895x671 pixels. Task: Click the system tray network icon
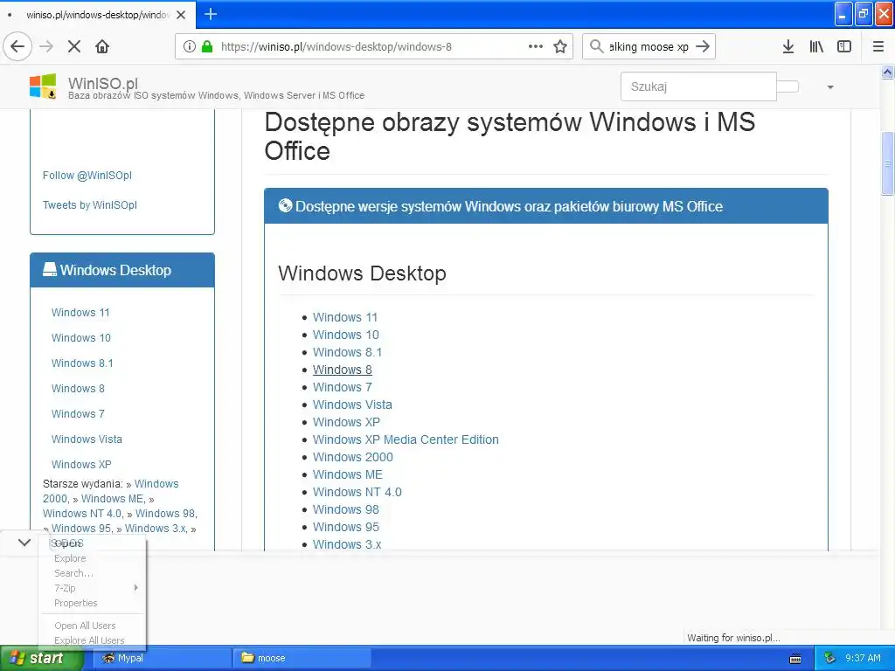pos(829,658)
